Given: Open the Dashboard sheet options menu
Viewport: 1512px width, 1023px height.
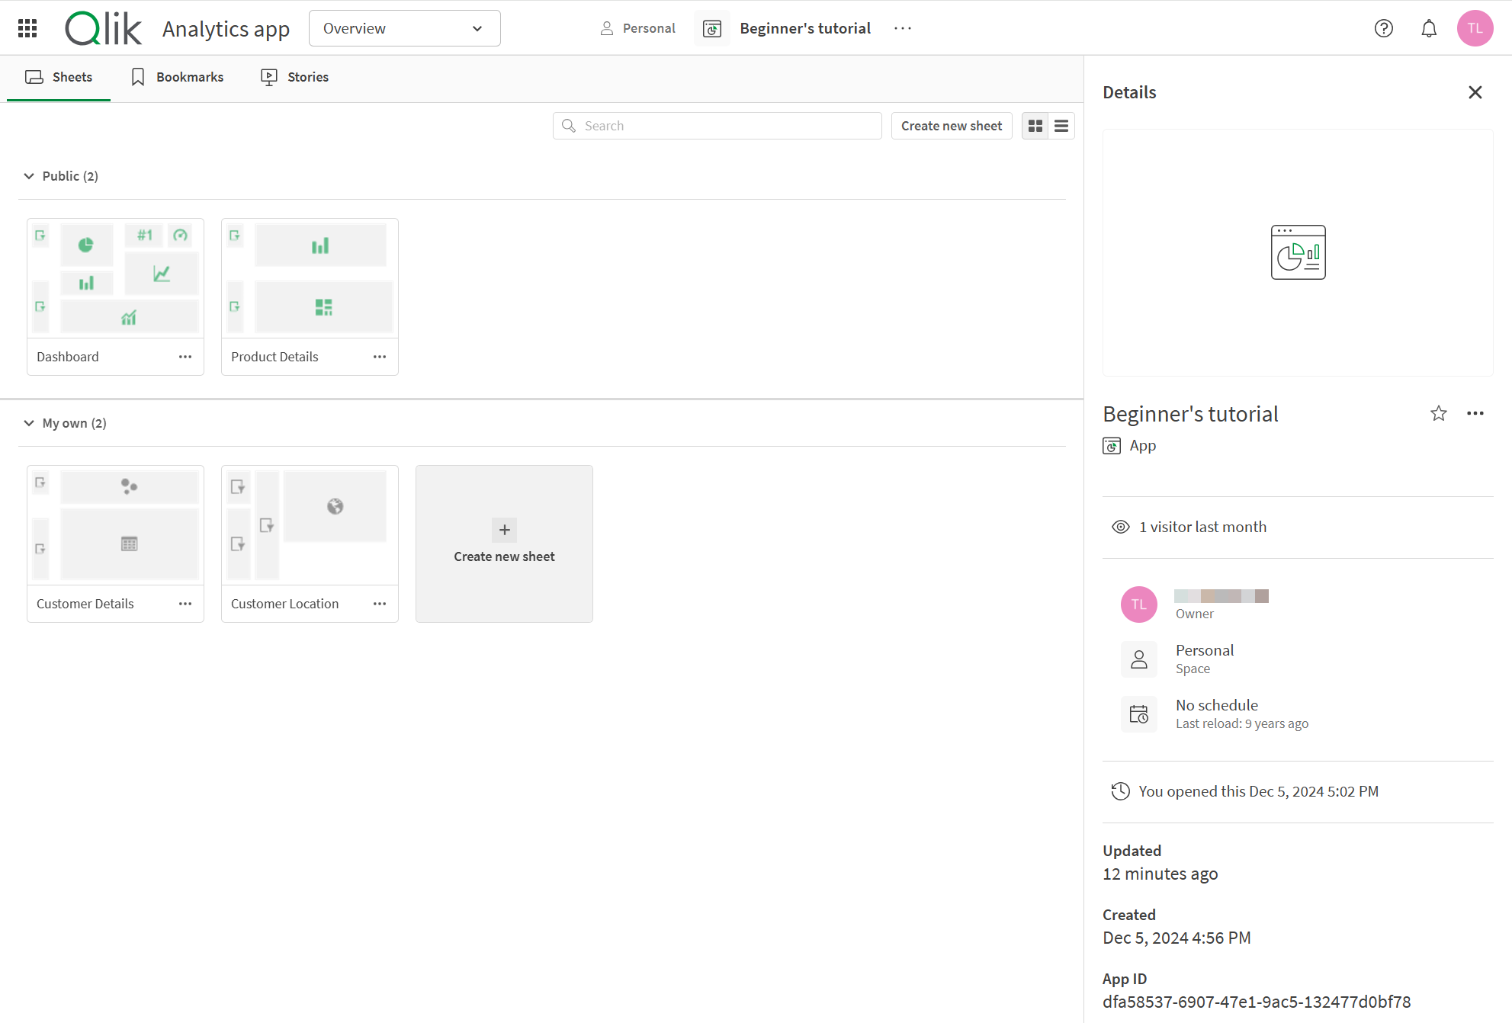Looking at the screenshot, I should click(x=185, y=355).
